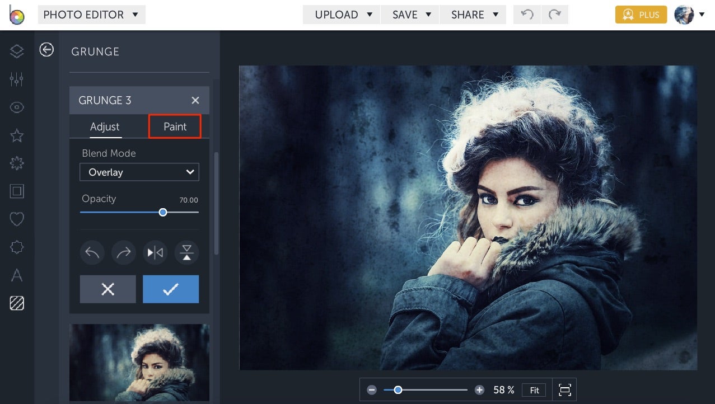The image size is (715, 404).
Task: Apply the grunge effect with blue checkmark
Action: click(170, 289)
